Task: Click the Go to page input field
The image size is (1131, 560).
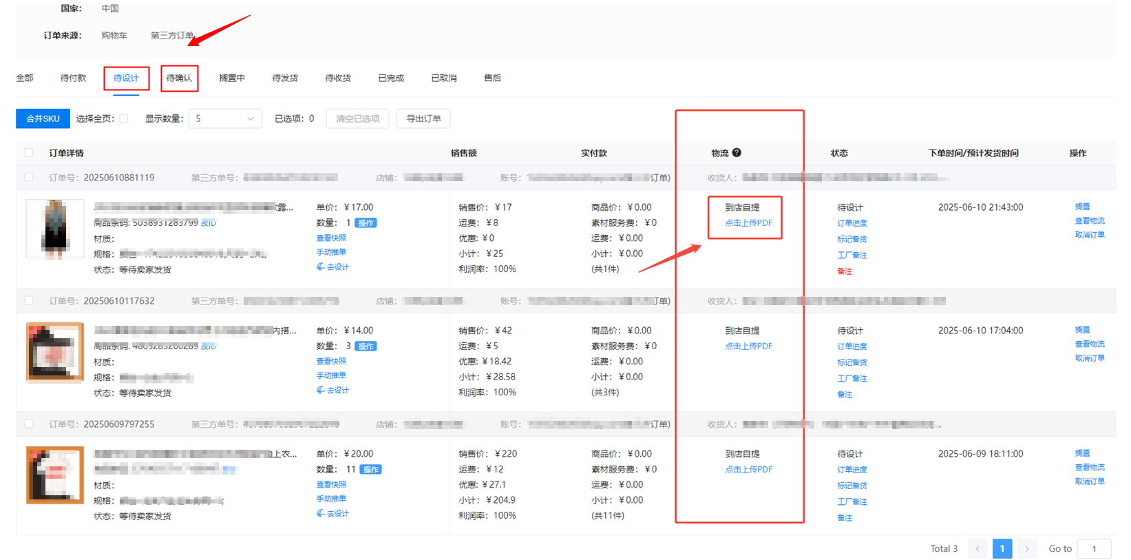Action: [1094, 549]
